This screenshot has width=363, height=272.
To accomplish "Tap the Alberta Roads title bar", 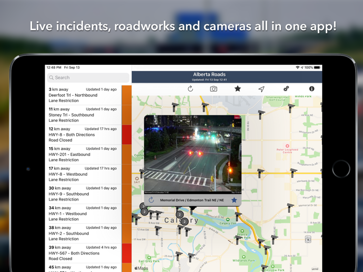I will pyautogui.click(x=227, y=77).
